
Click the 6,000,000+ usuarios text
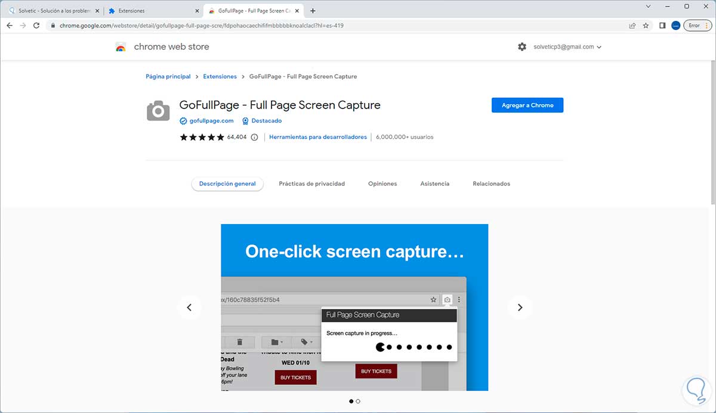click(x=405, y=137)
